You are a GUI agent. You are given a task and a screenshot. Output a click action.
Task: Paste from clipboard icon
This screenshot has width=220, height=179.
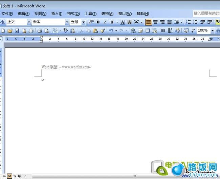coord(95,31)
